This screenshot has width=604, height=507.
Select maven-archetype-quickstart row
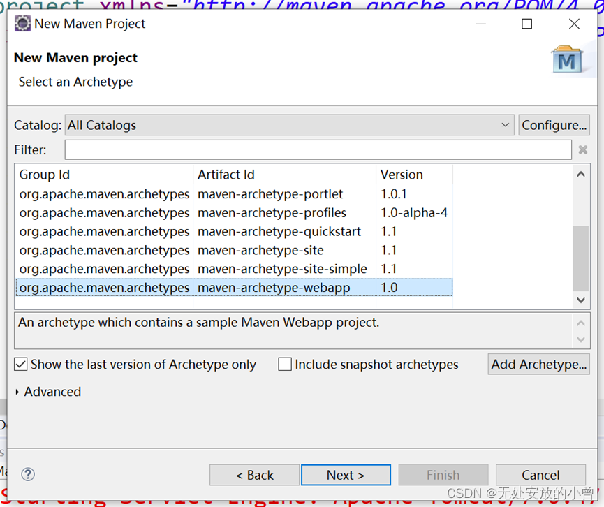click(x=234, y=231)
